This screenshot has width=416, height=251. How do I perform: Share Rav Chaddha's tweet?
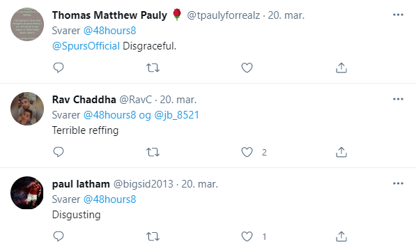(341, 152)
